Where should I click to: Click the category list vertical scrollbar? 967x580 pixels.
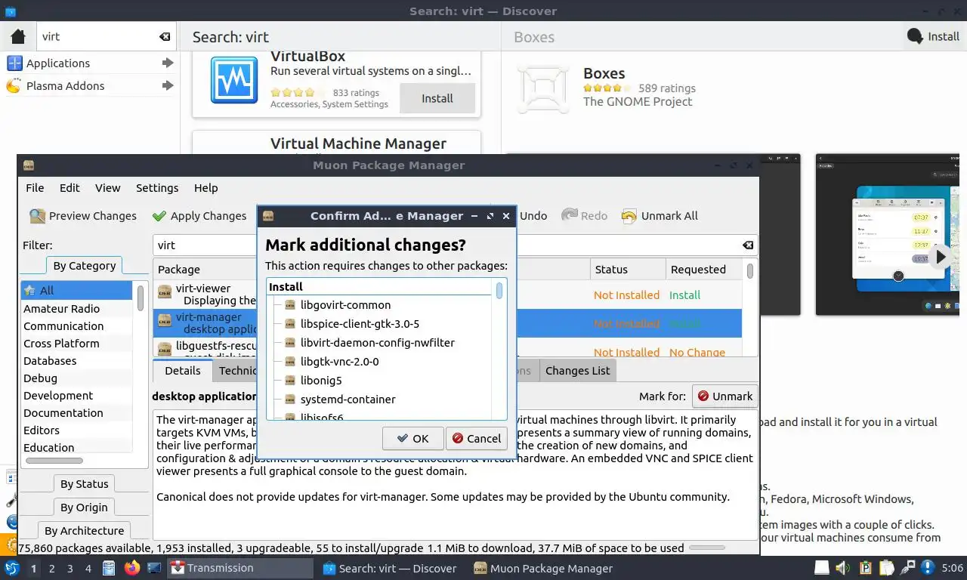coord(141,297)
